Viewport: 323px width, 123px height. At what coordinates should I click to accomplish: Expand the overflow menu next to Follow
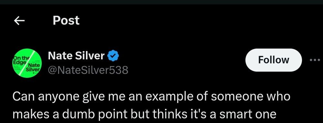(315, 60)
